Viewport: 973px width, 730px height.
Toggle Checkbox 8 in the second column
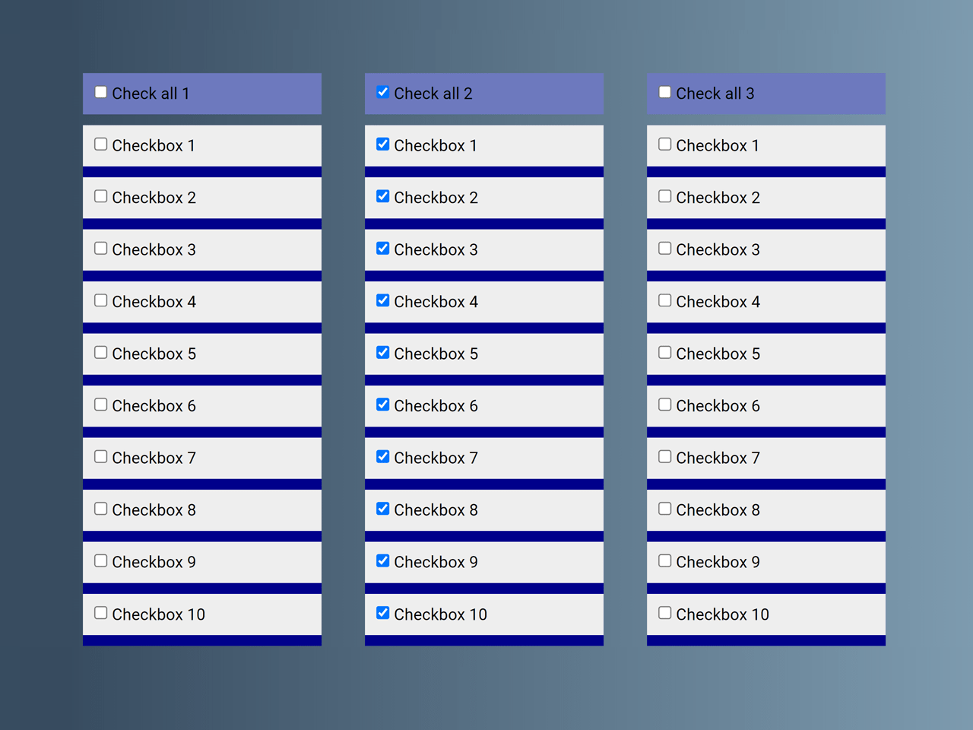(382, 508)
